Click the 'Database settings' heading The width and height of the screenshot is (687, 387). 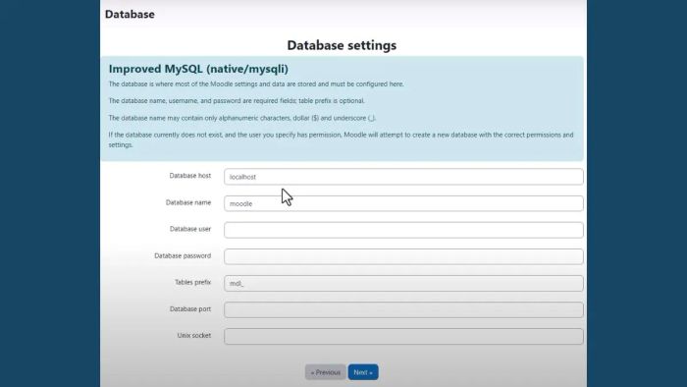(342, 45)
